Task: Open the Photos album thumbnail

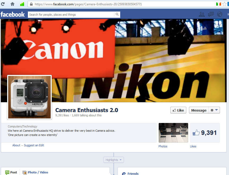Action: coord(173,133)
